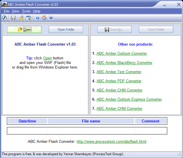Image resolution: width=183 pixels, height=158 pixels.
Task: Open the ABC Amber PDF Converter link
Action: tap(119, 81)
